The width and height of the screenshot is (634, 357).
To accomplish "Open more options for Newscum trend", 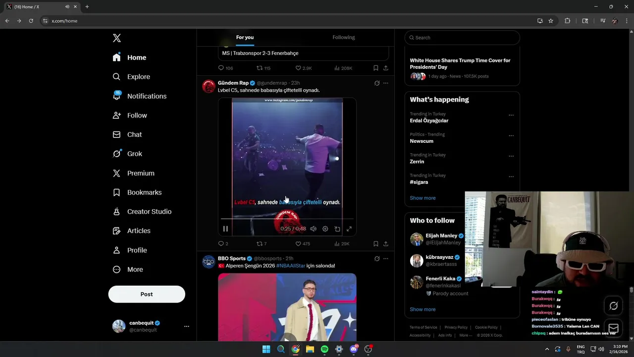I will coord(511,135).
